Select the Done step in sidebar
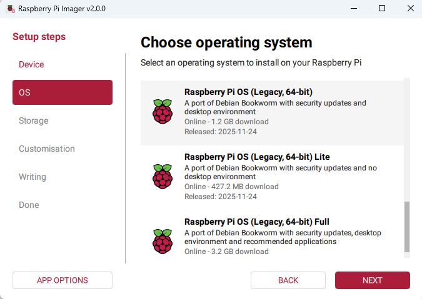This screenshot has width=422, height=299. [x=29, y=205]
